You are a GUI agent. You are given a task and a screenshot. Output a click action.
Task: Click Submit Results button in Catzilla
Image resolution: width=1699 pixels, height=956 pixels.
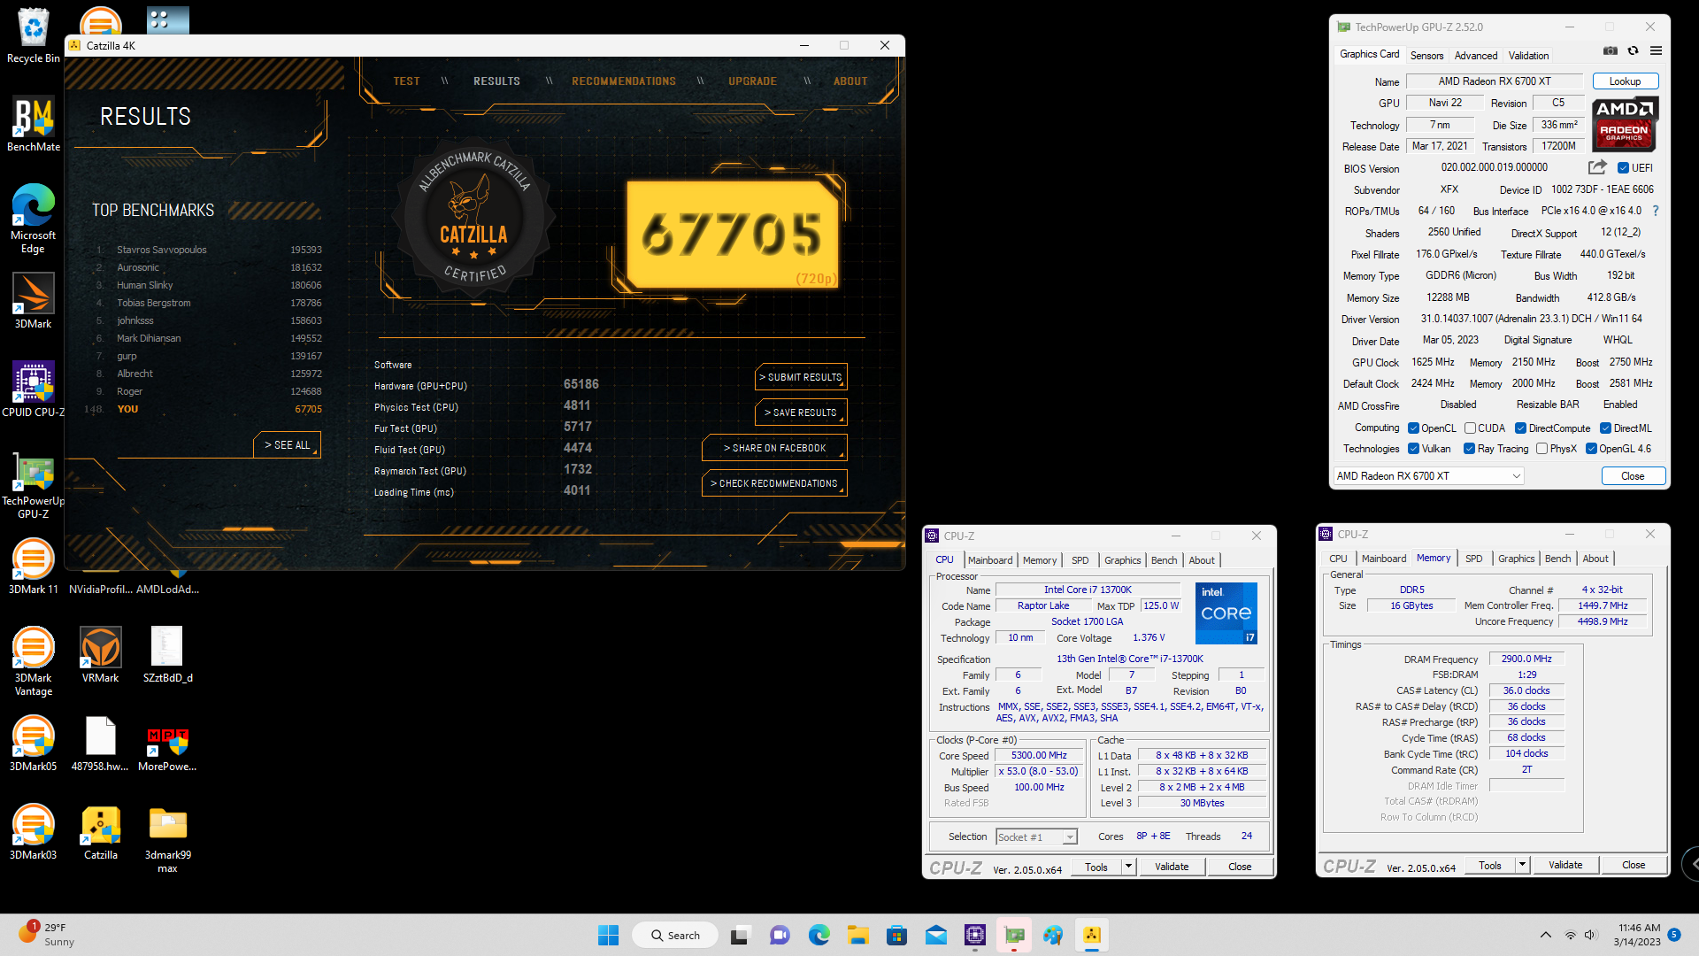tap(801, 377)
